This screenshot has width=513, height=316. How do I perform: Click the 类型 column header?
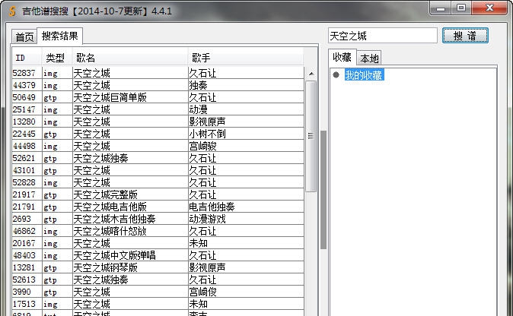[57, 58]
